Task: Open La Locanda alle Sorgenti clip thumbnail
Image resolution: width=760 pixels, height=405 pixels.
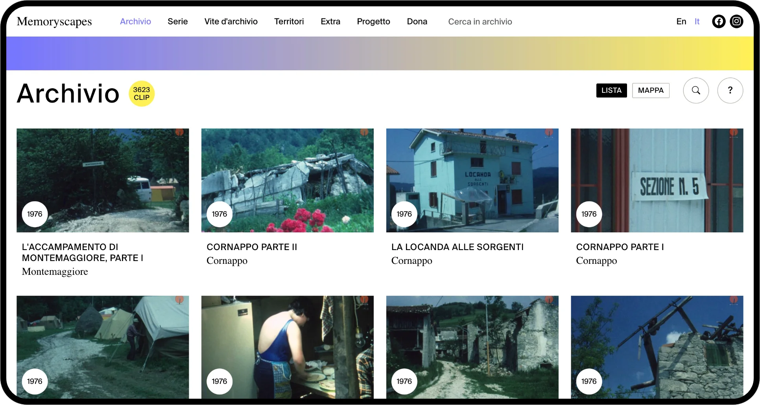Action: tap(472, 180)
